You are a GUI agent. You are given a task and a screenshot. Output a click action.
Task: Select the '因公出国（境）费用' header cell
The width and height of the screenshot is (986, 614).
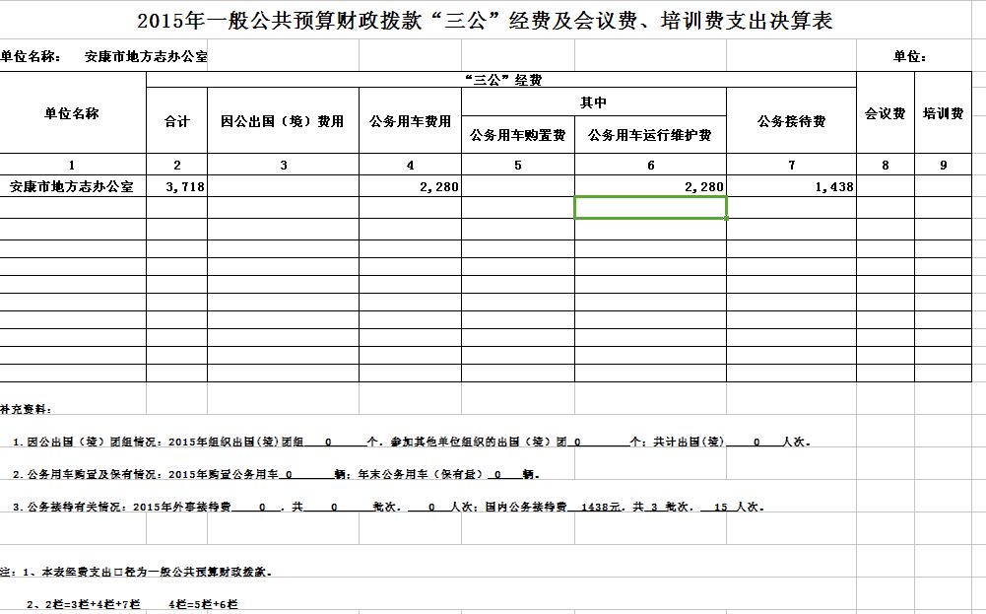(x=283, y=121)
